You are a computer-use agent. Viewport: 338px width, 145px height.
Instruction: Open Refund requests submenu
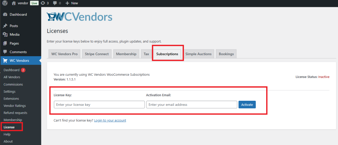(15, 113)
